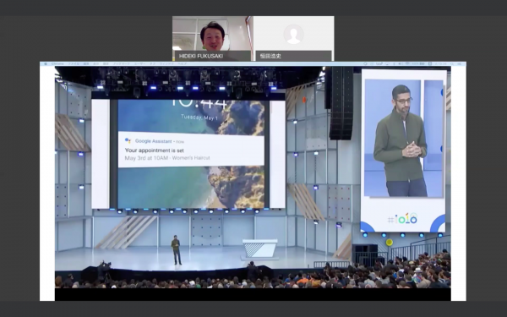Click the Google Assistant notification card
Image resolution: width=507 pixels, height=317 pixels.
(191, 150)
